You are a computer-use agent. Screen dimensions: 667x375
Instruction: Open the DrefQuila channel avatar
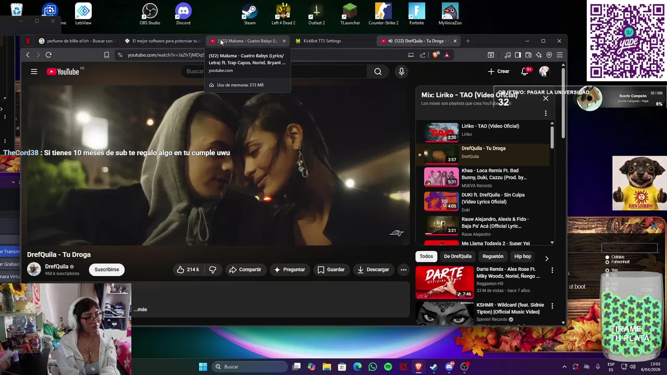[34, 269]
